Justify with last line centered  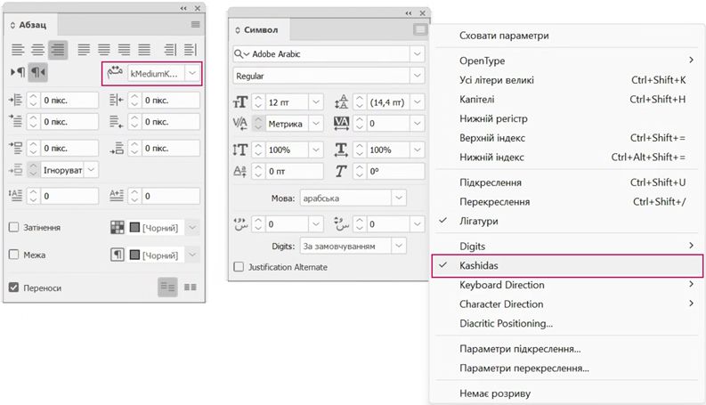[104, 50]
